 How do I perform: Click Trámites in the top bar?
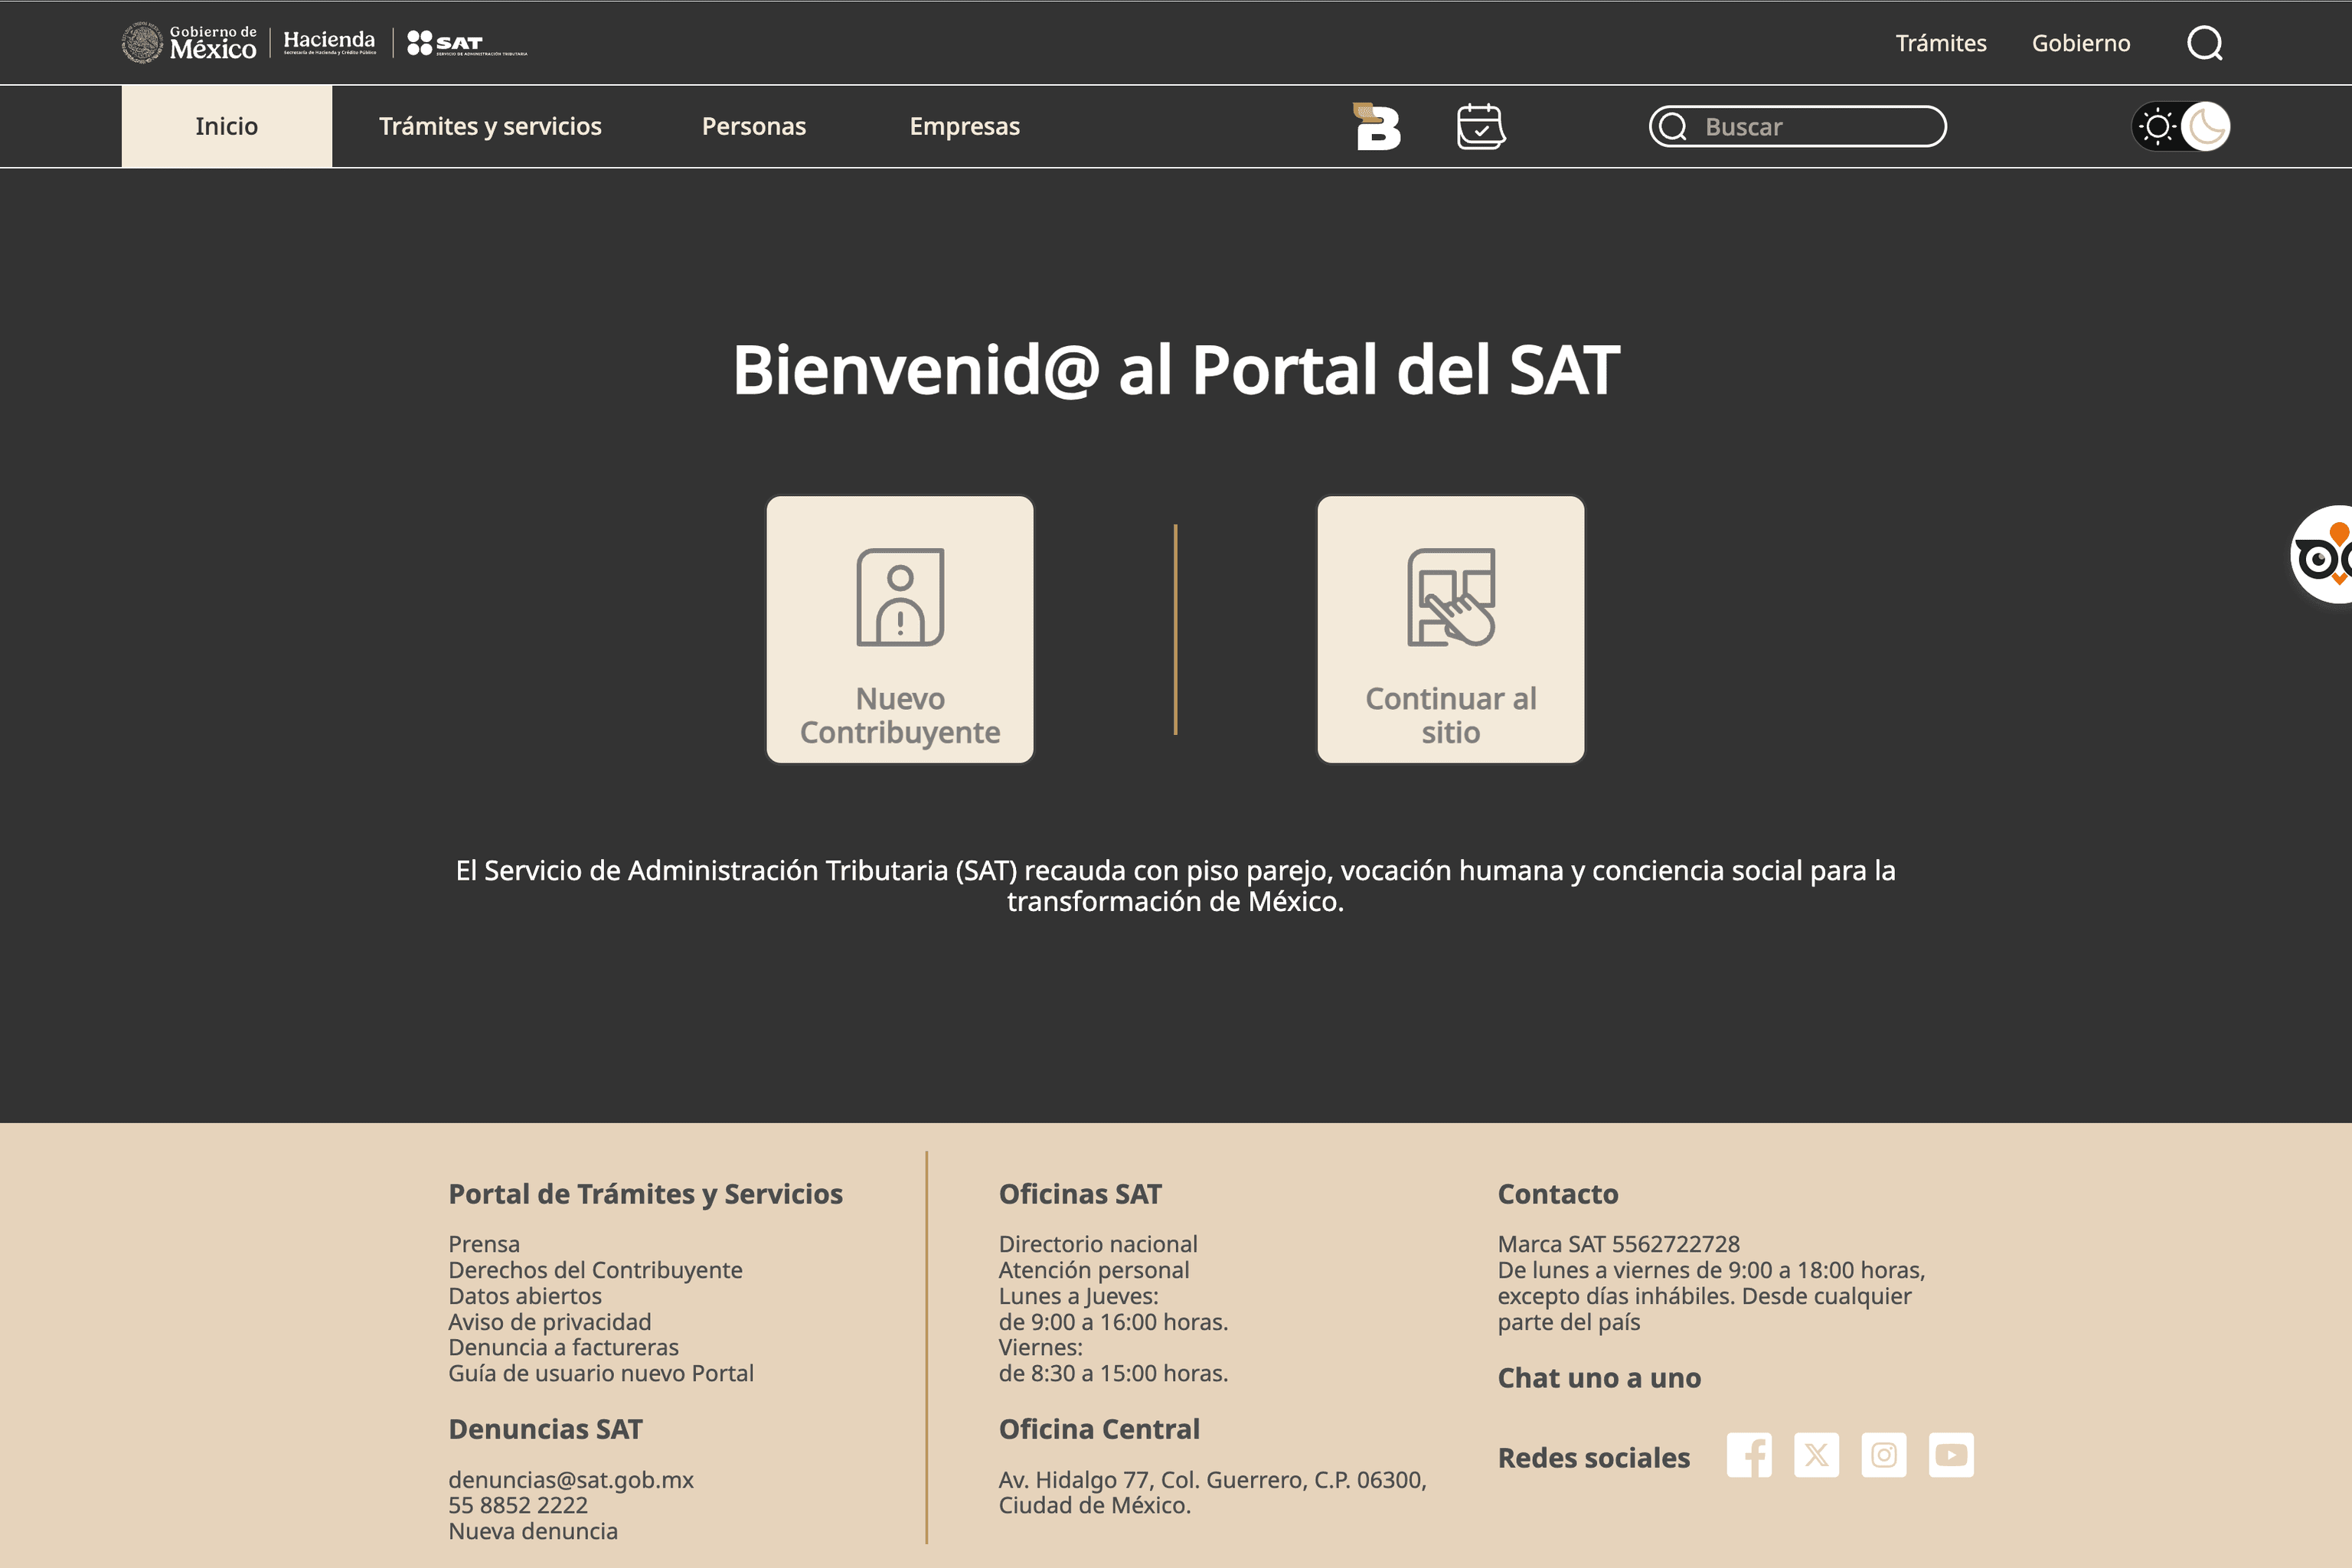pyautogui.click(x=1941, y=43)
